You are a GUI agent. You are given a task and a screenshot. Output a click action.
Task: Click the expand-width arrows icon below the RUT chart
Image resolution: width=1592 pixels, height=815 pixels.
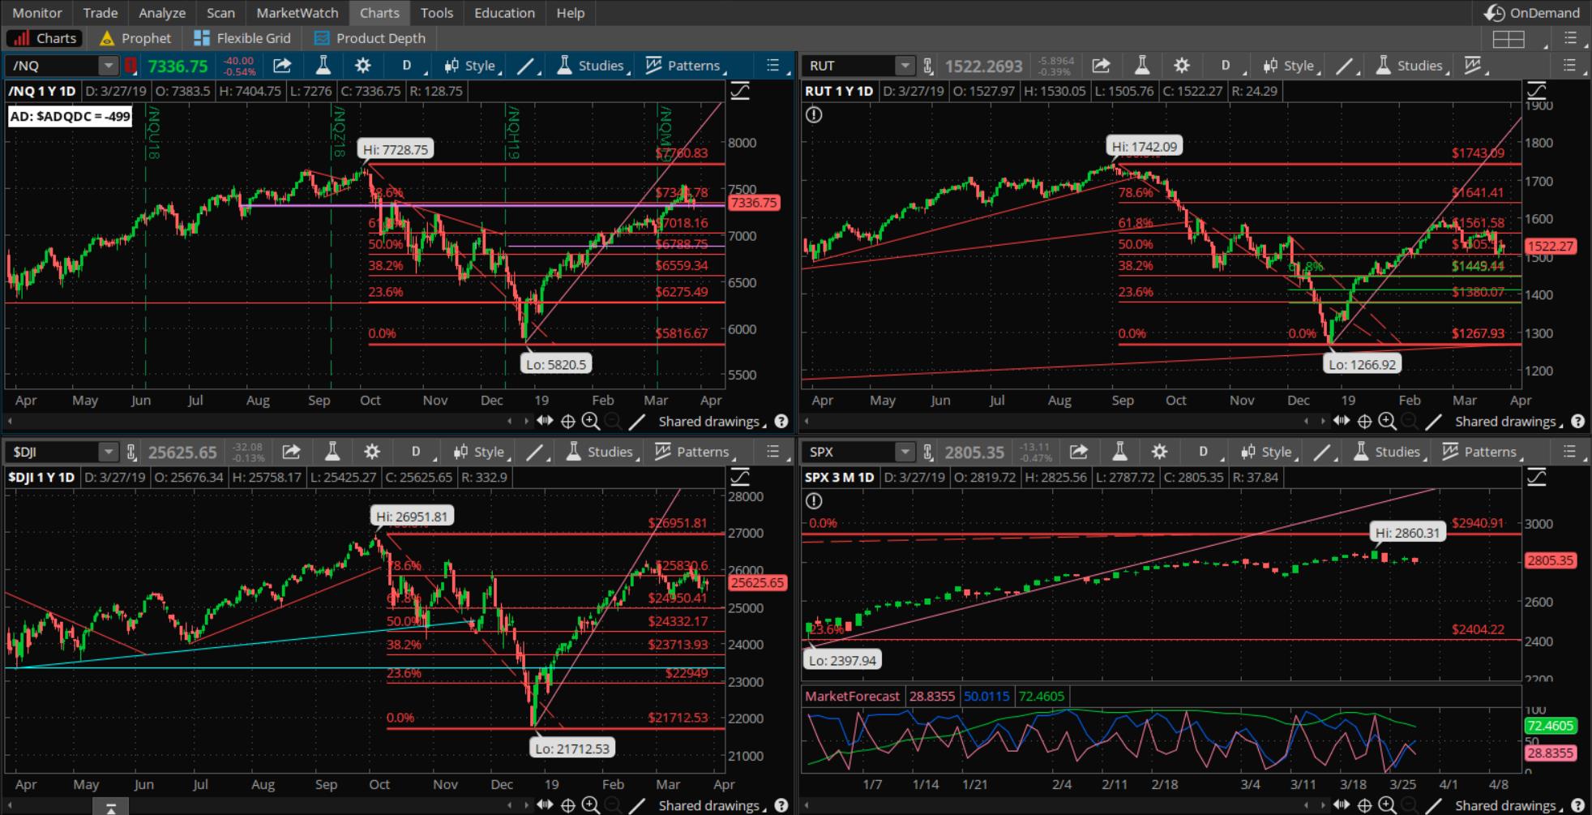[x=1342, y=421]
